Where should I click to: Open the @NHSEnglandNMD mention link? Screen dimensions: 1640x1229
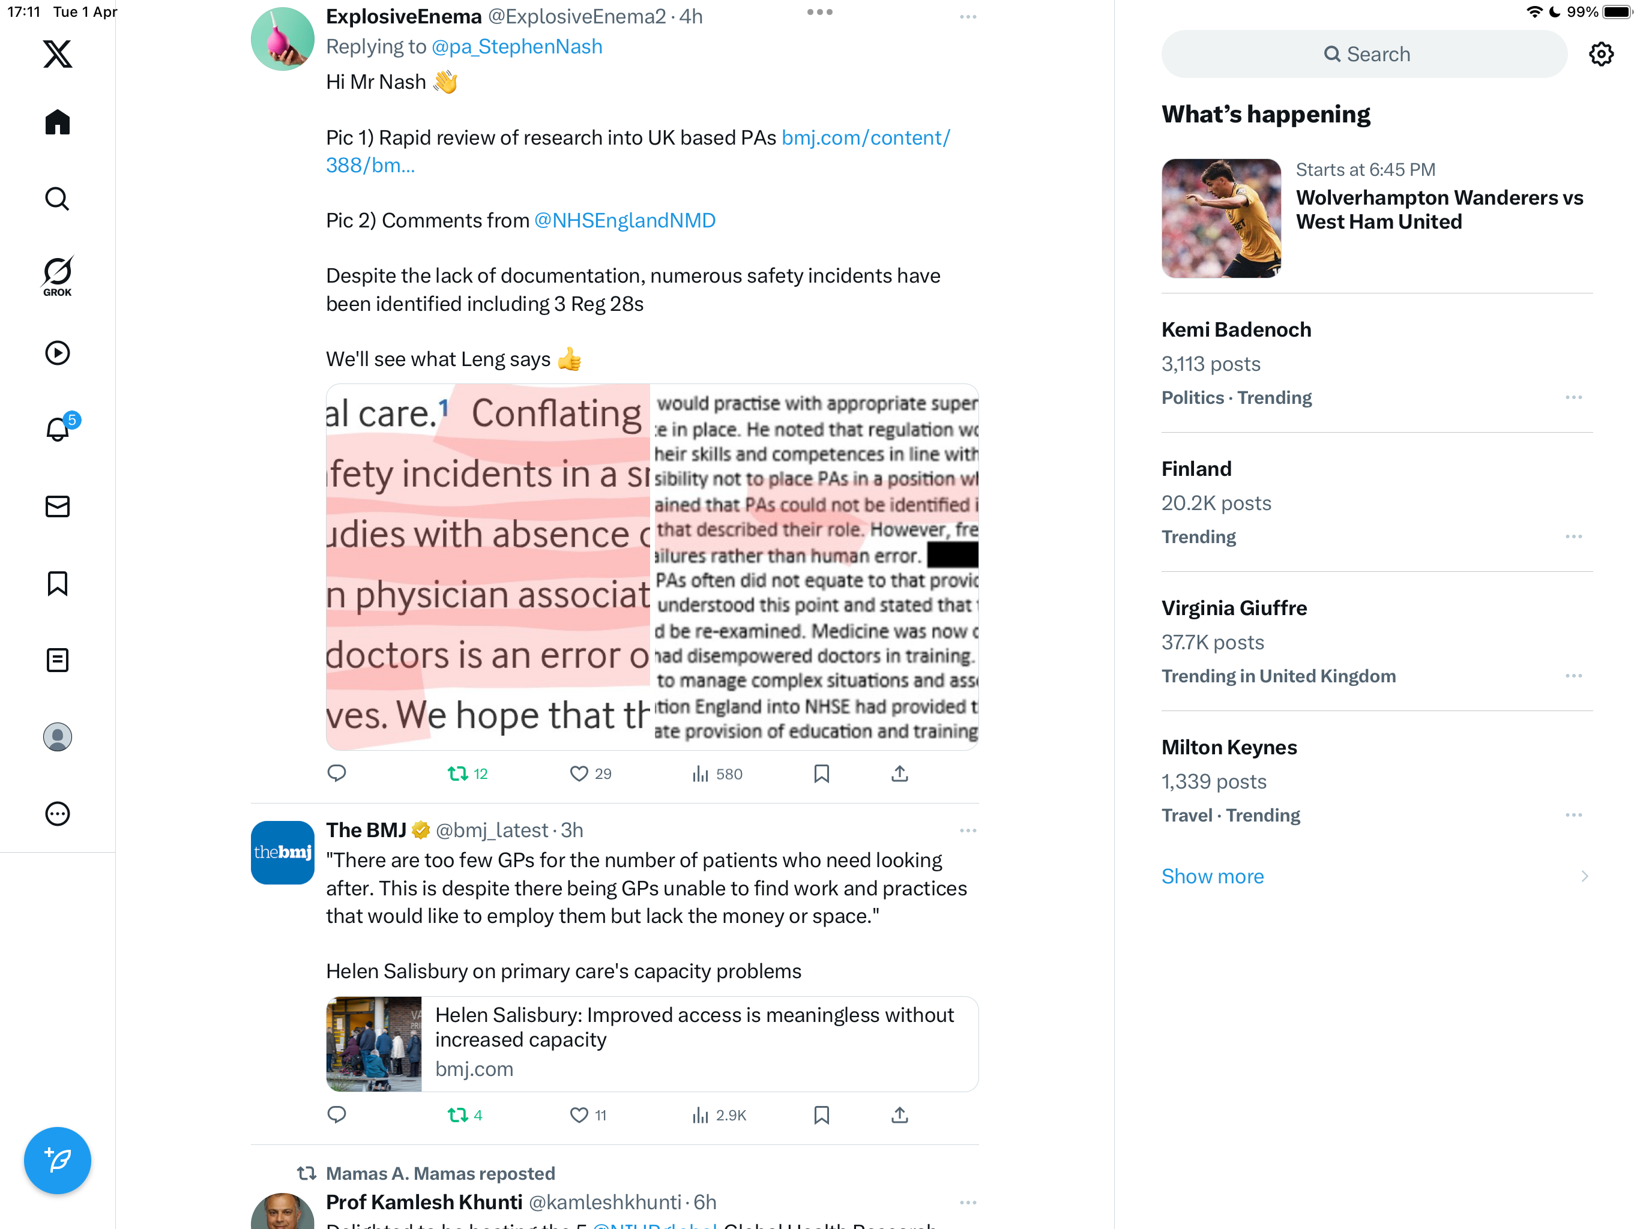(624, 220)
